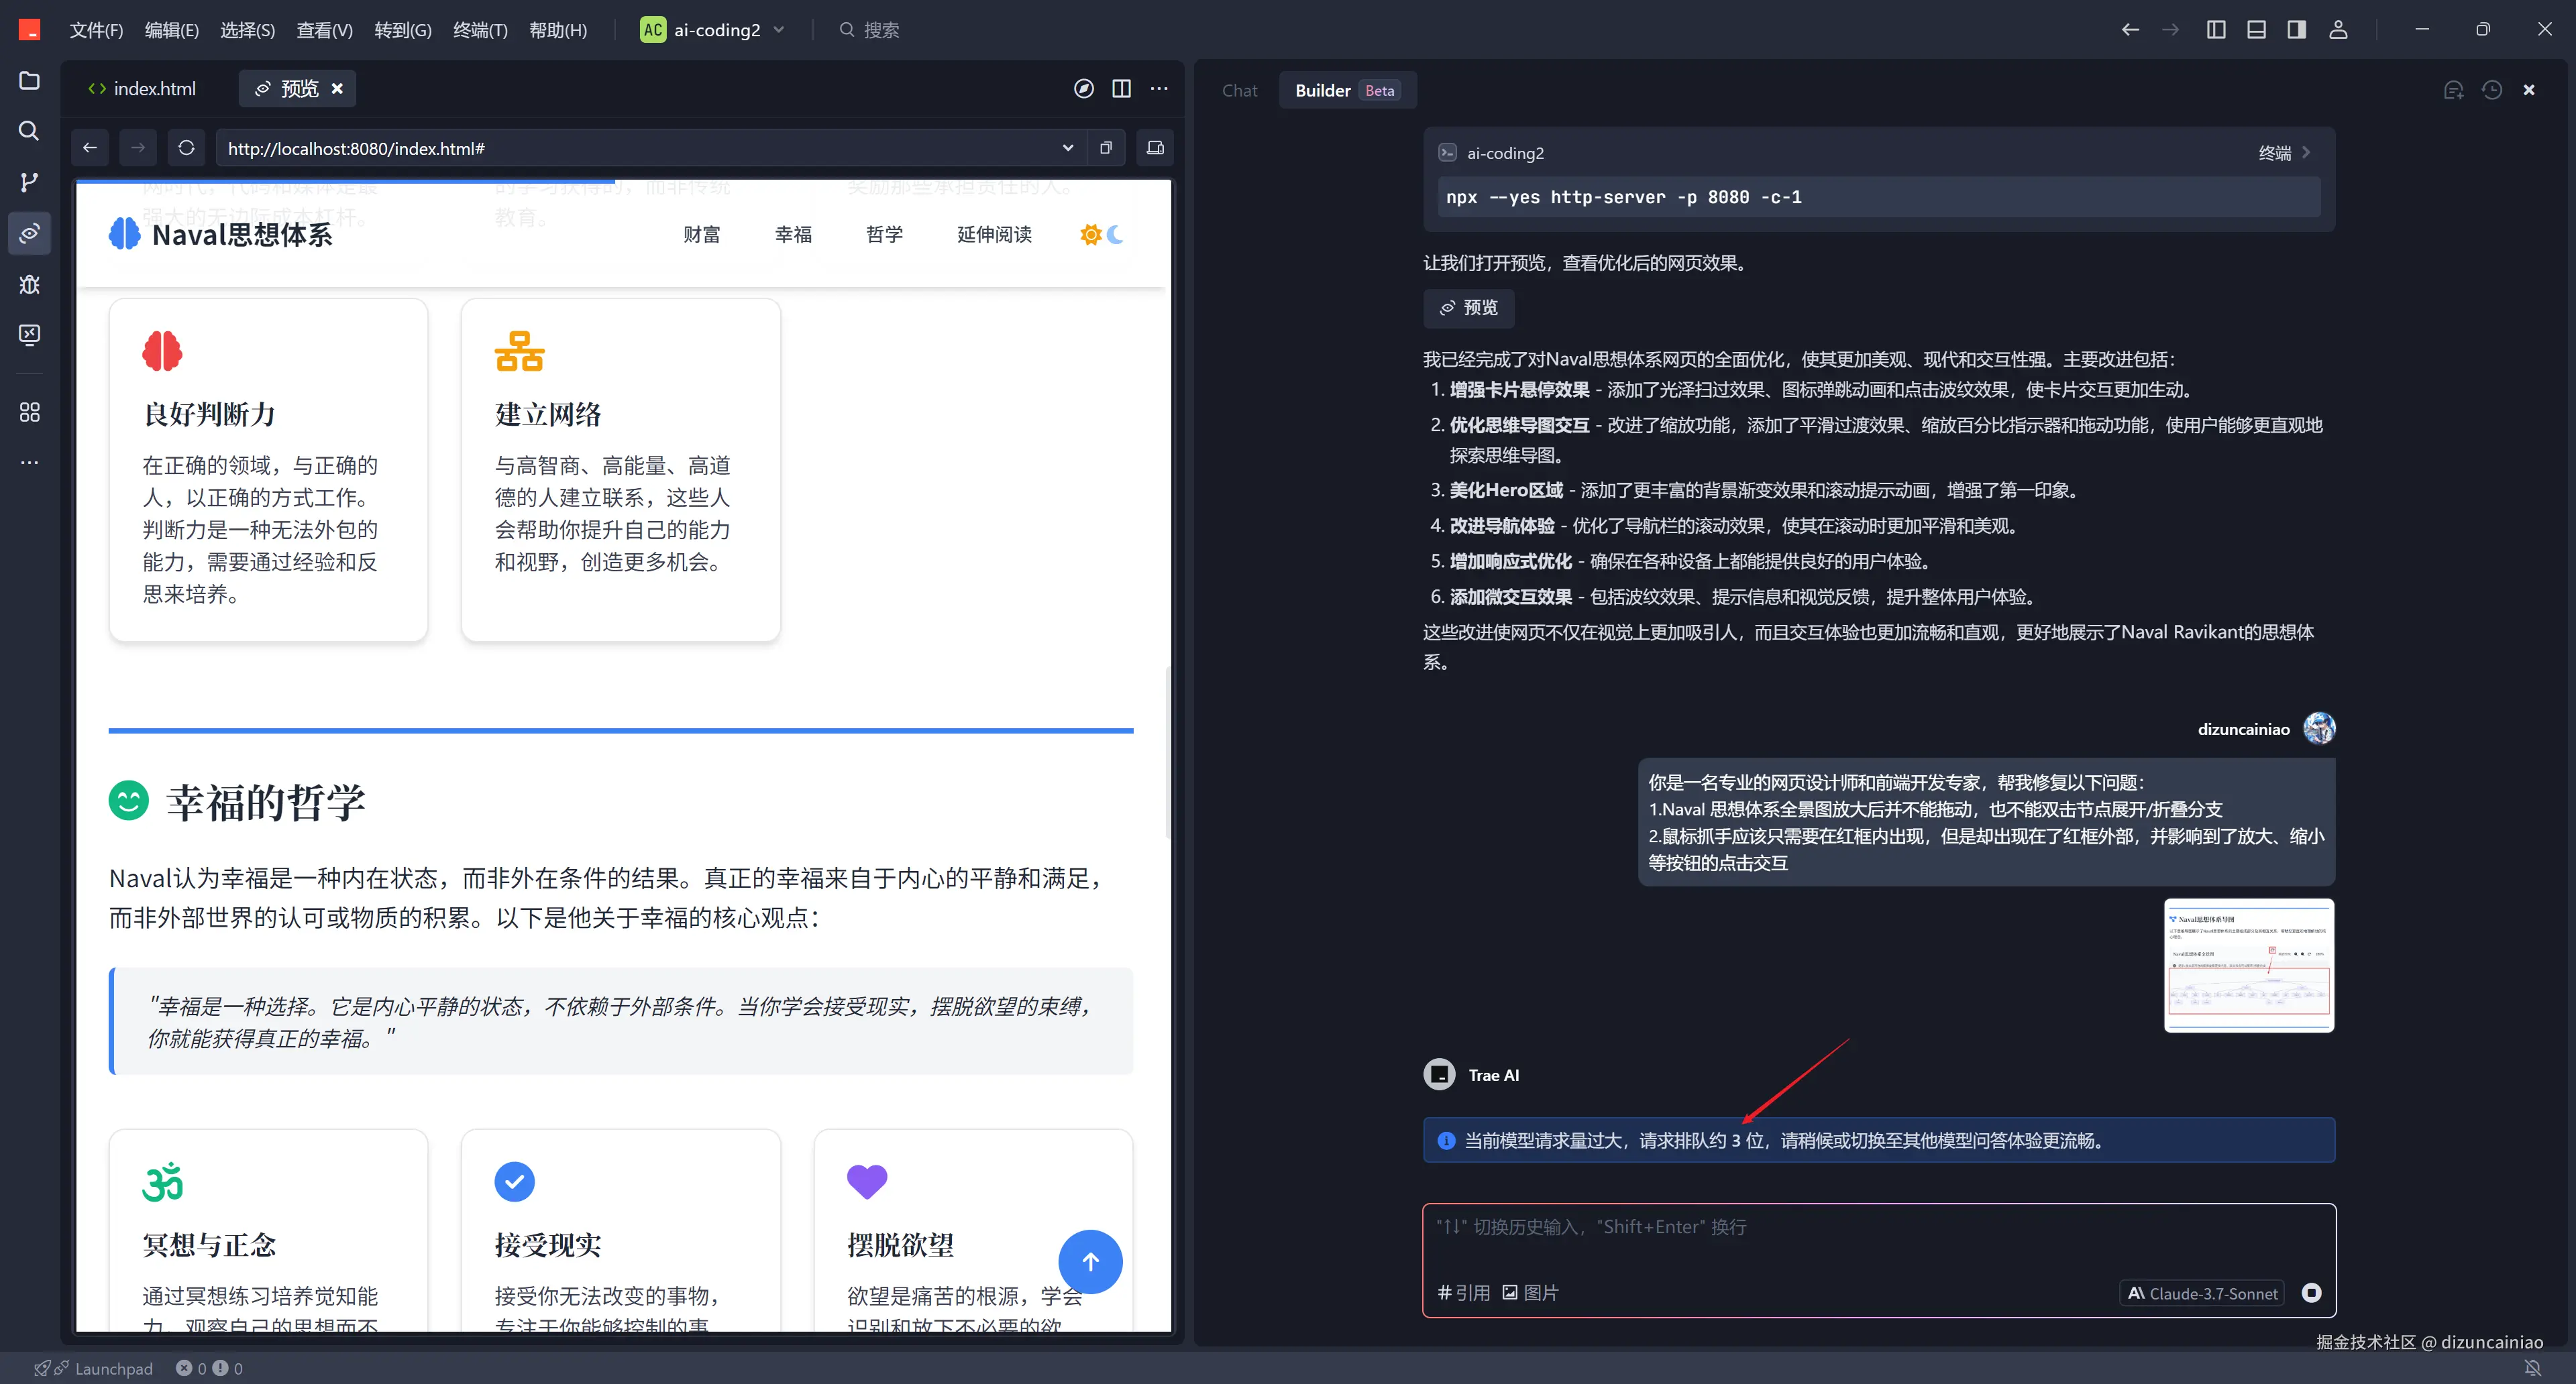Navigate to the 哲学 link in the webpage nav

[x=884, y=234]
